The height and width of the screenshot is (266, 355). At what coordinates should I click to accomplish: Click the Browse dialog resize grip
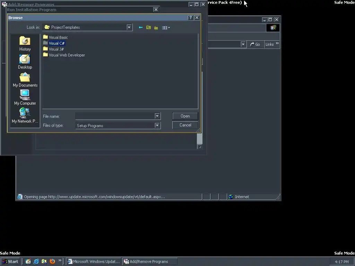pos(198,130)
